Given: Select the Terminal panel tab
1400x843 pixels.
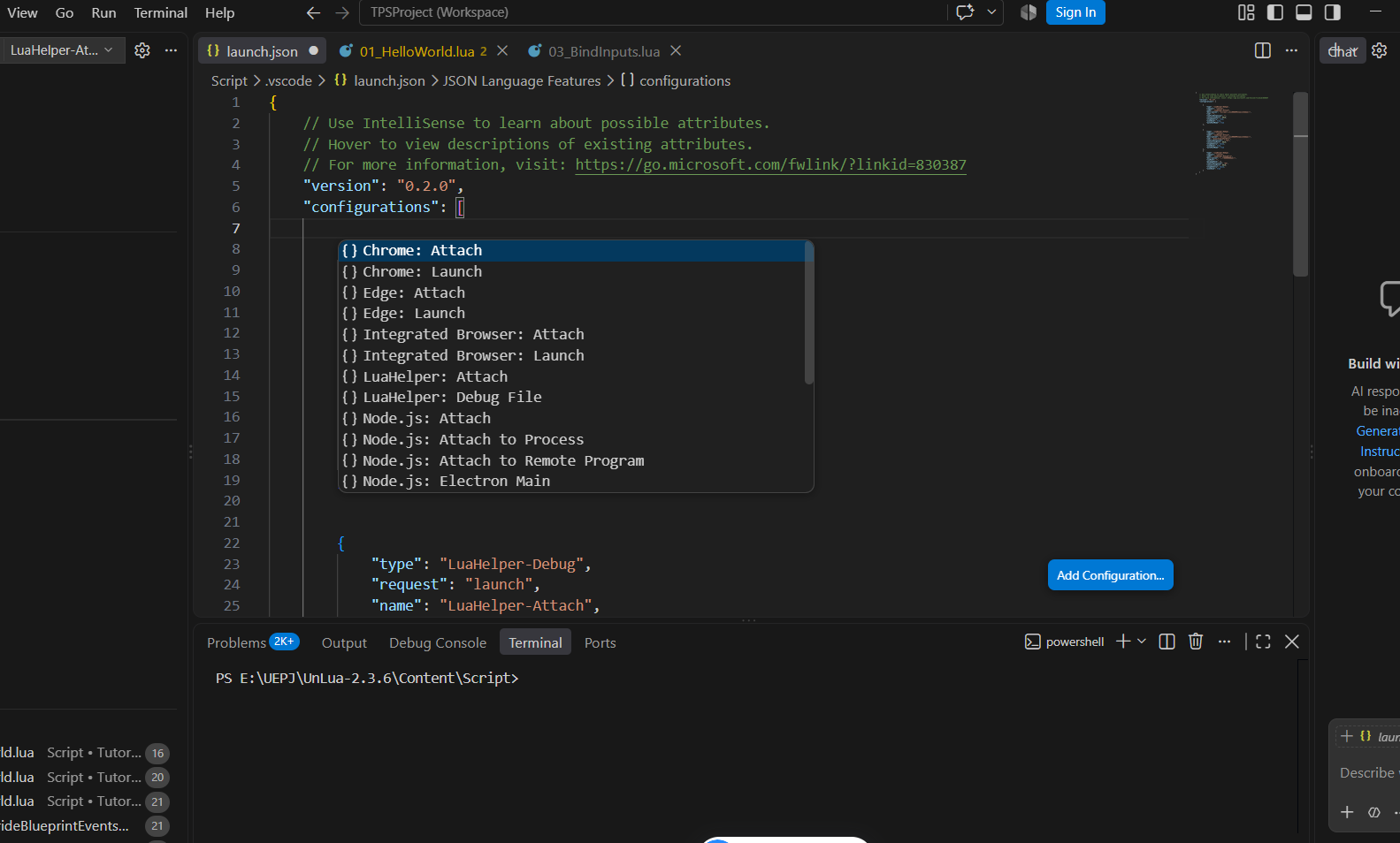Looking at the screenshot, I should (535, 642).
